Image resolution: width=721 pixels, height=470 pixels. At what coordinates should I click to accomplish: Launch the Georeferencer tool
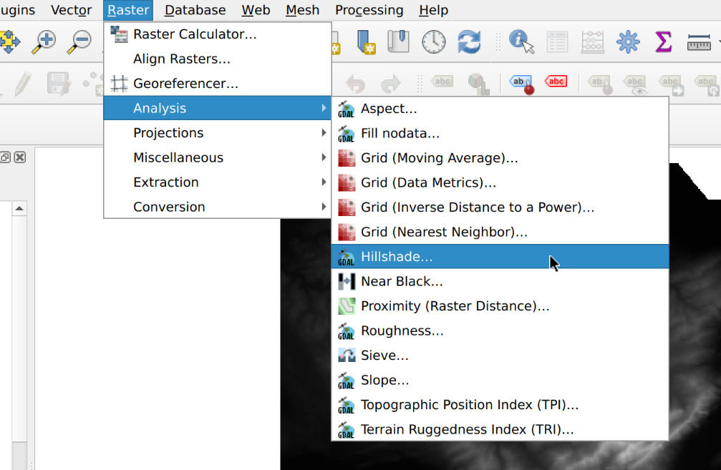click(x=185, y=84)
